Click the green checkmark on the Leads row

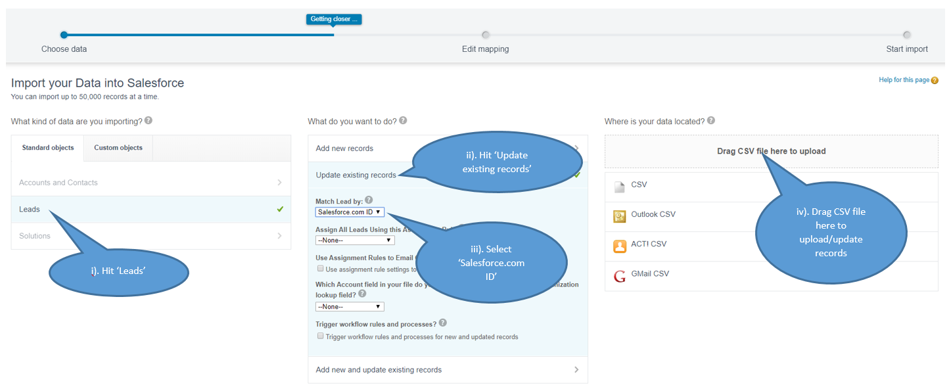[x=280, y=210]
